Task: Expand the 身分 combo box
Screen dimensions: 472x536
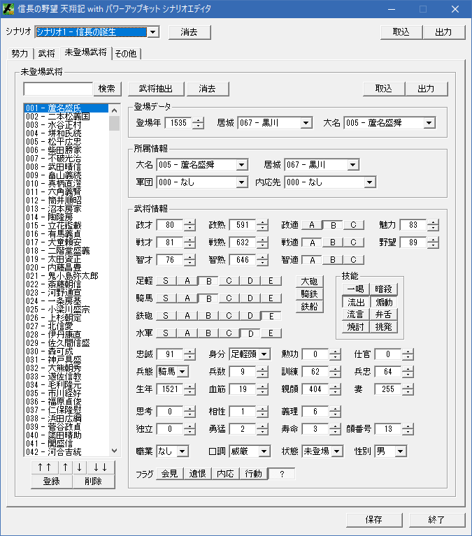Action: [263, 354]
